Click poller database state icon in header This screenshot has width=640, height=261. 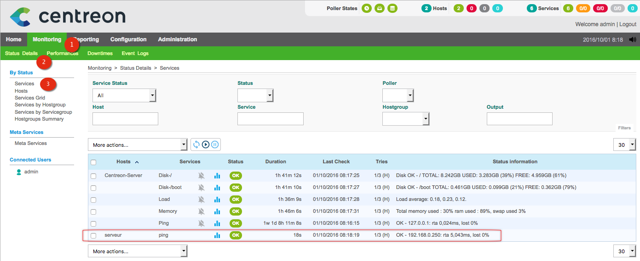pos(392,8)
